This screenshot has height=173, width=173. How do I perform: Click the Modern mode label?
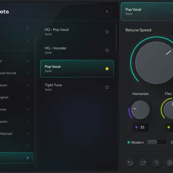[x=138, y=142]
